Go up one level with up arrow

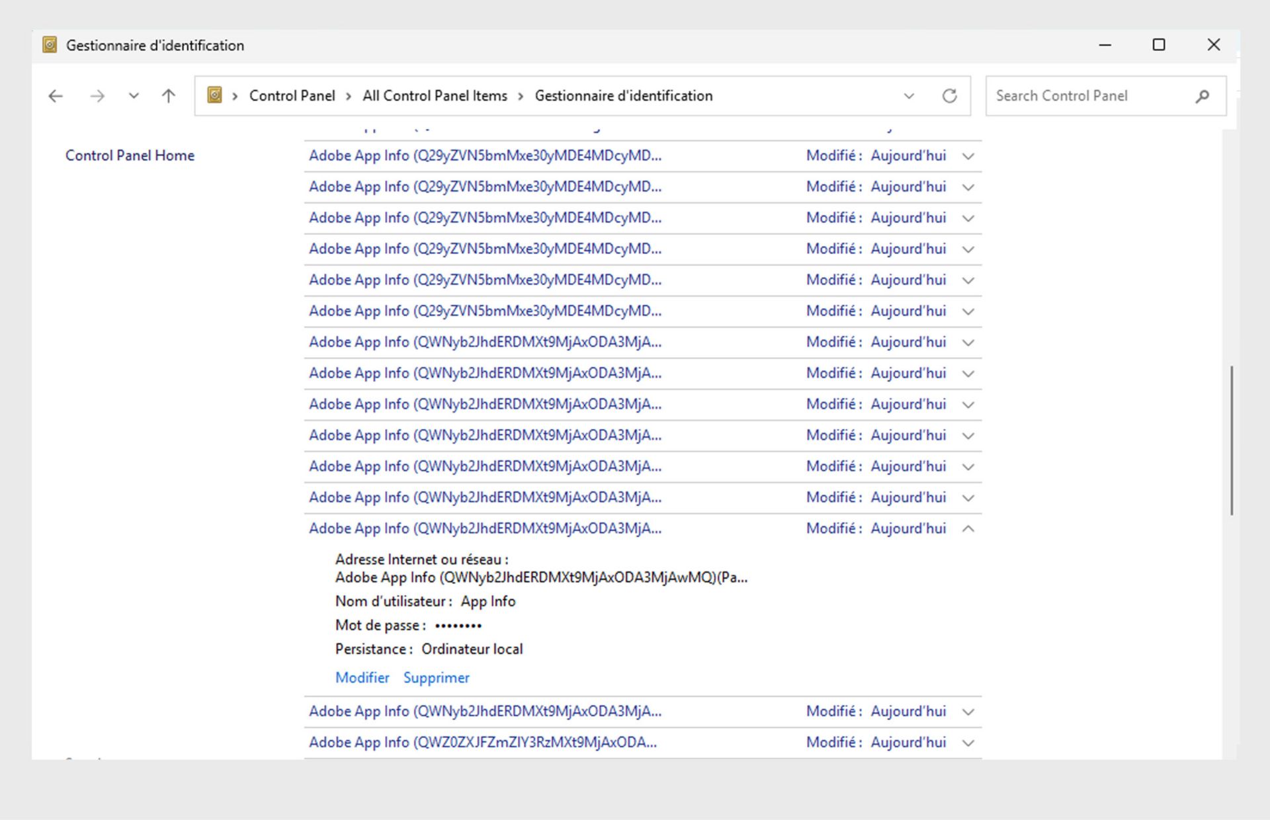[x=169, y=96]
